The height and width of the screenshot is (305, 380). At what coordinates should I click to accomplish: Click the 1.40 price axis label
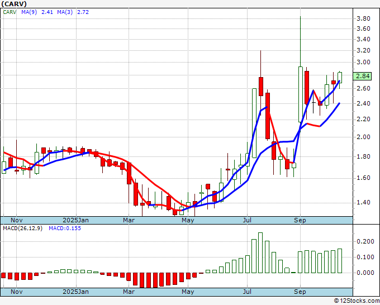[x=363, y=203]
